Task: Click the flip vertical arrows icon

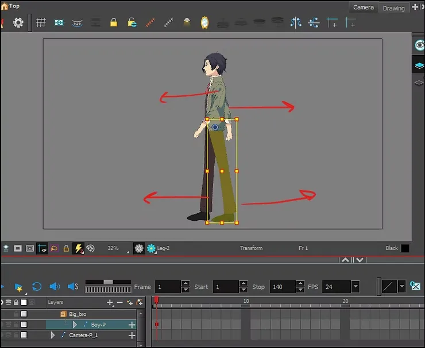Action: (314, 23)
